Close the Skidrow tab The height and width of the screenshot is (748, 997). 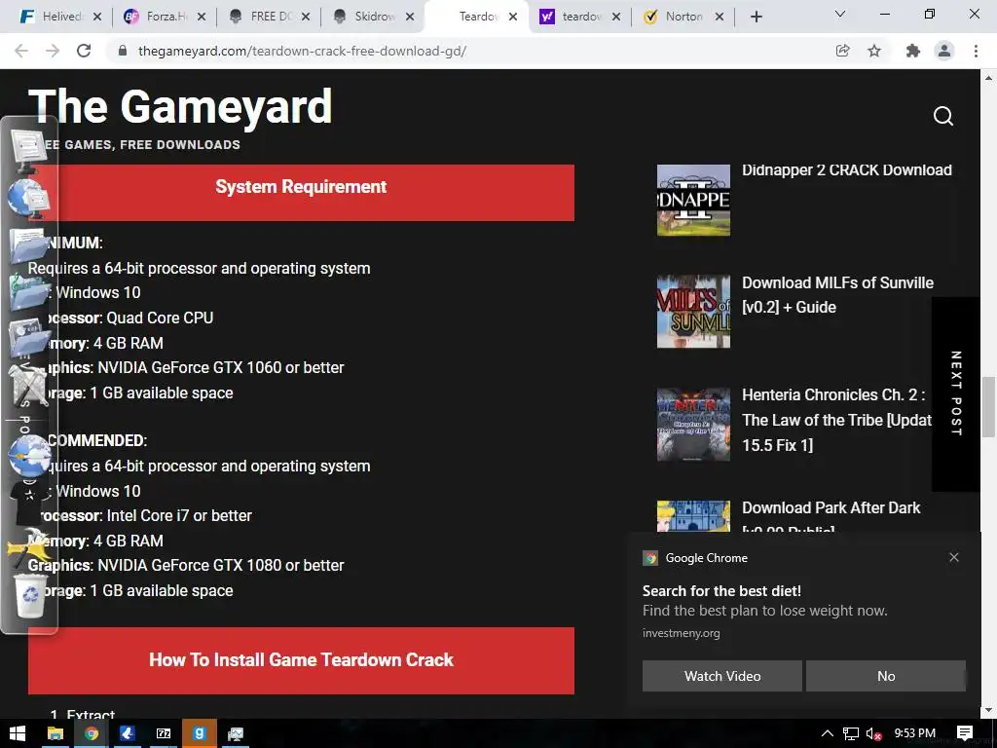pos(410,17)
